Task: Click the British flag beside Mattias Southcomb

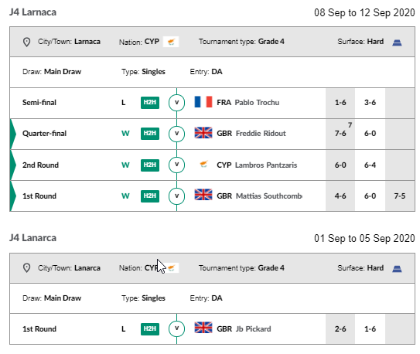Action: (203, 195)
